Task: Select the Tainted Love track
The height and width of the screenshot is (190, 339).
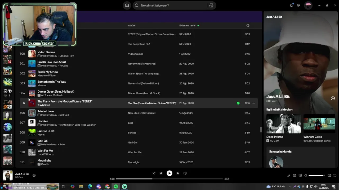Action: pyautogui.click(x=46, y=111)
